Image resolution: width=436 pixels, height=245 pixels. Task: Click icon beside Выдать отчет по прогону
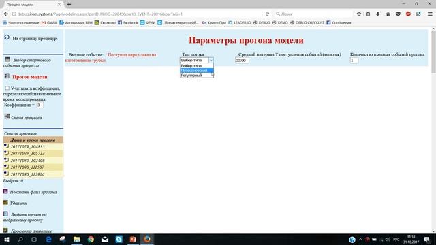[x=5, y=214]
